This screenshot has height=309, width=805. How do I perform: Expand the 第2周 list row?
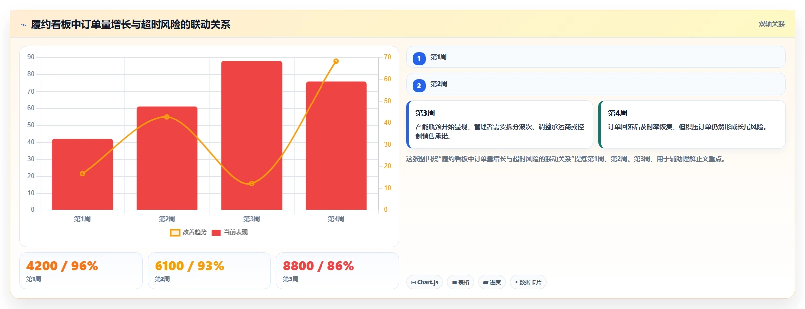point(596,84)
